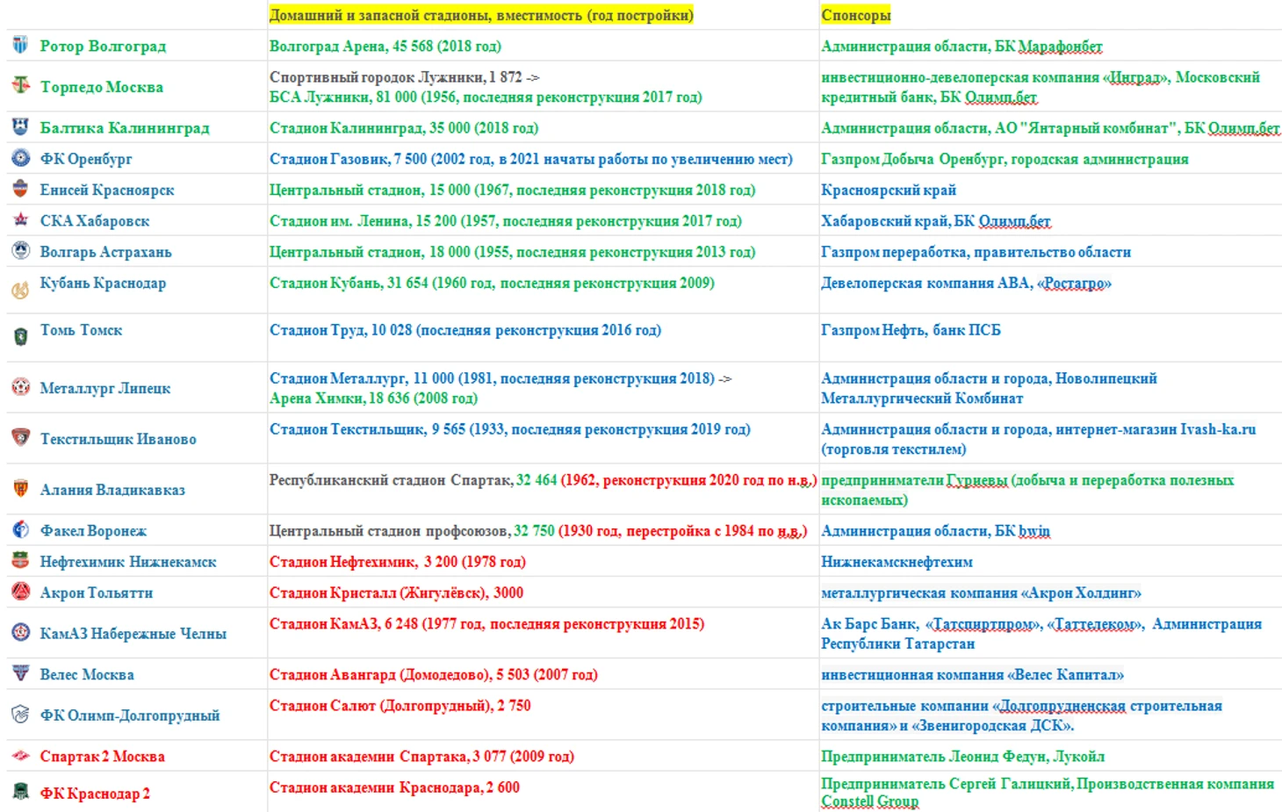This screenshot has height=812, width=1282.
Task: Select the team name 'Нефтехимик Нижнекамск'
Action: click(128, 562)
